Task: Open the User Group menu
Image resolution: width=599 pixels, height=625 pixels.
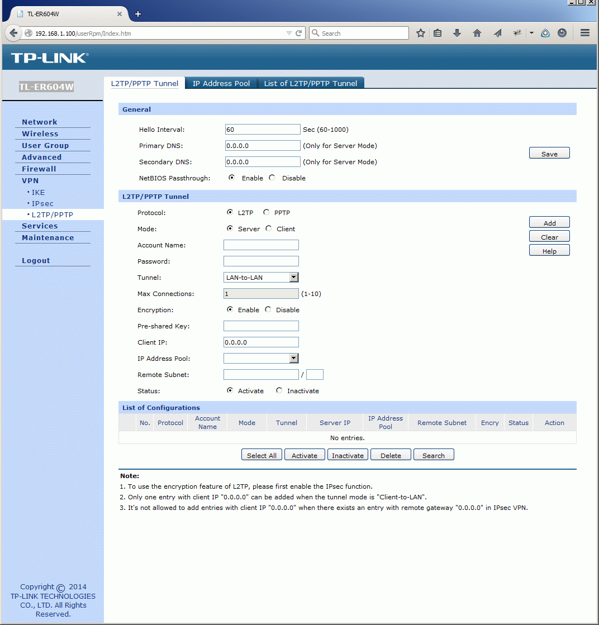Action: click(45, 145)
